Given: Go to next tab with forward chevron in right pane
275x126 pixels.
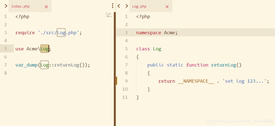Looking at the screenshot, I should 127,6.
